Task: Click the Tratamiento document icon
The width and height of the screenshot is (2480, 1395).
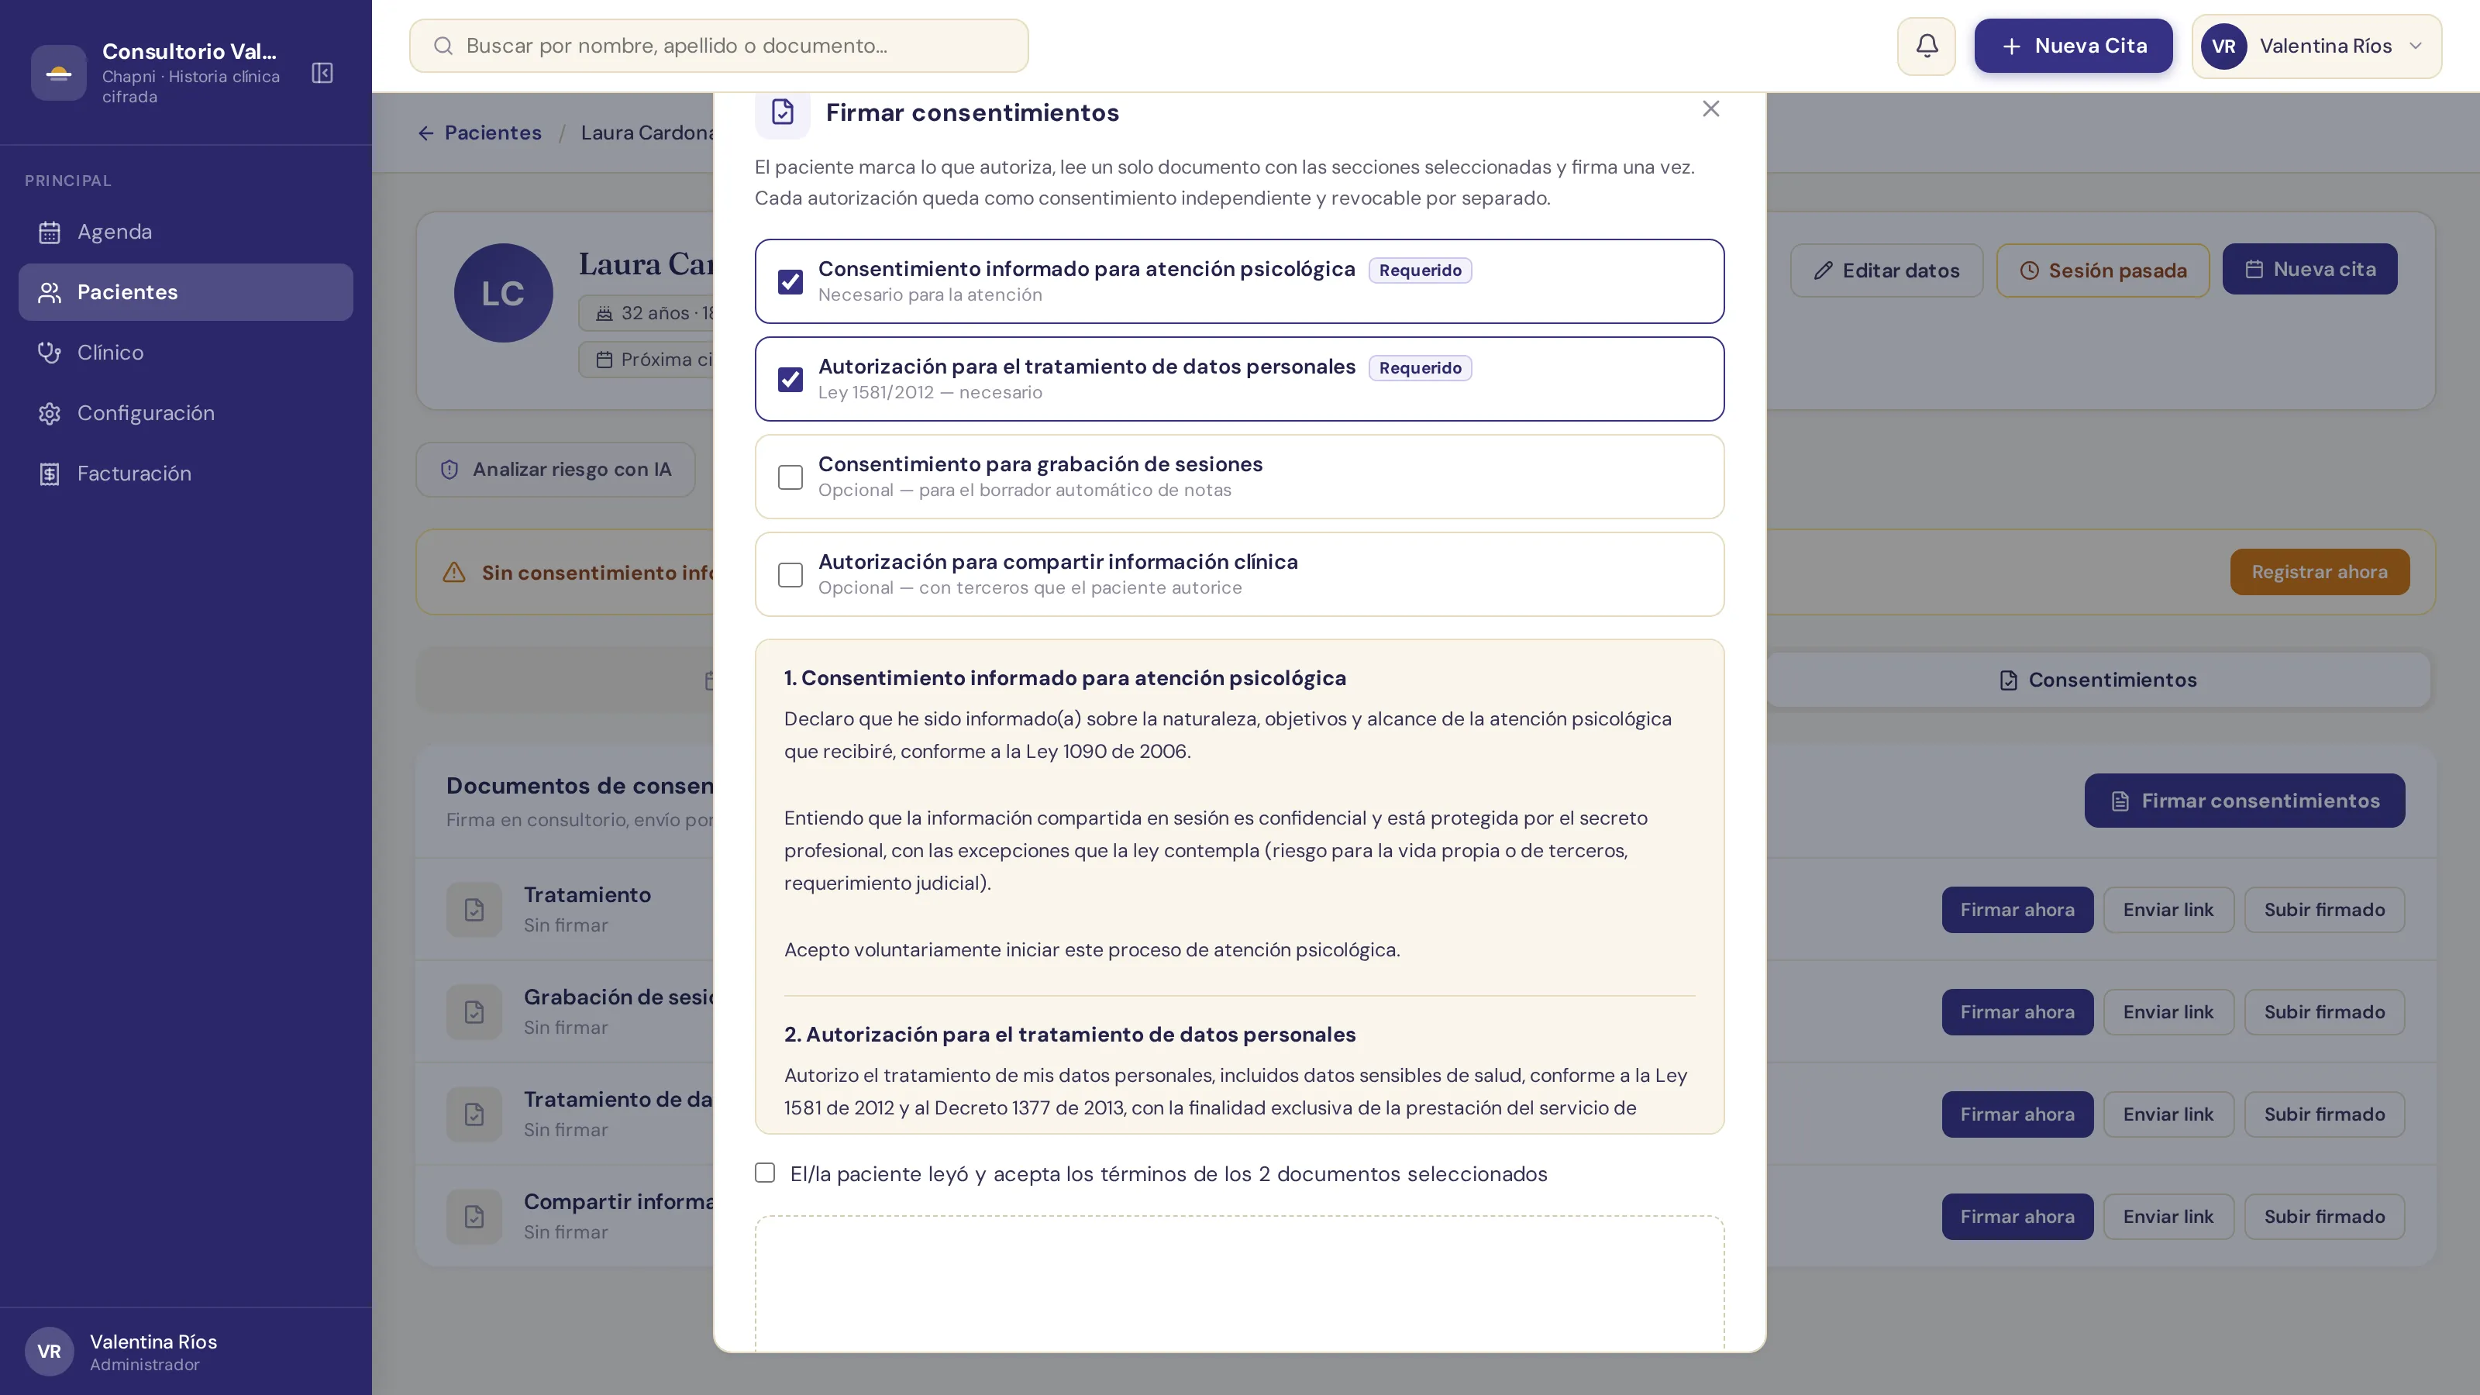Action: click(x=474, y=910)
